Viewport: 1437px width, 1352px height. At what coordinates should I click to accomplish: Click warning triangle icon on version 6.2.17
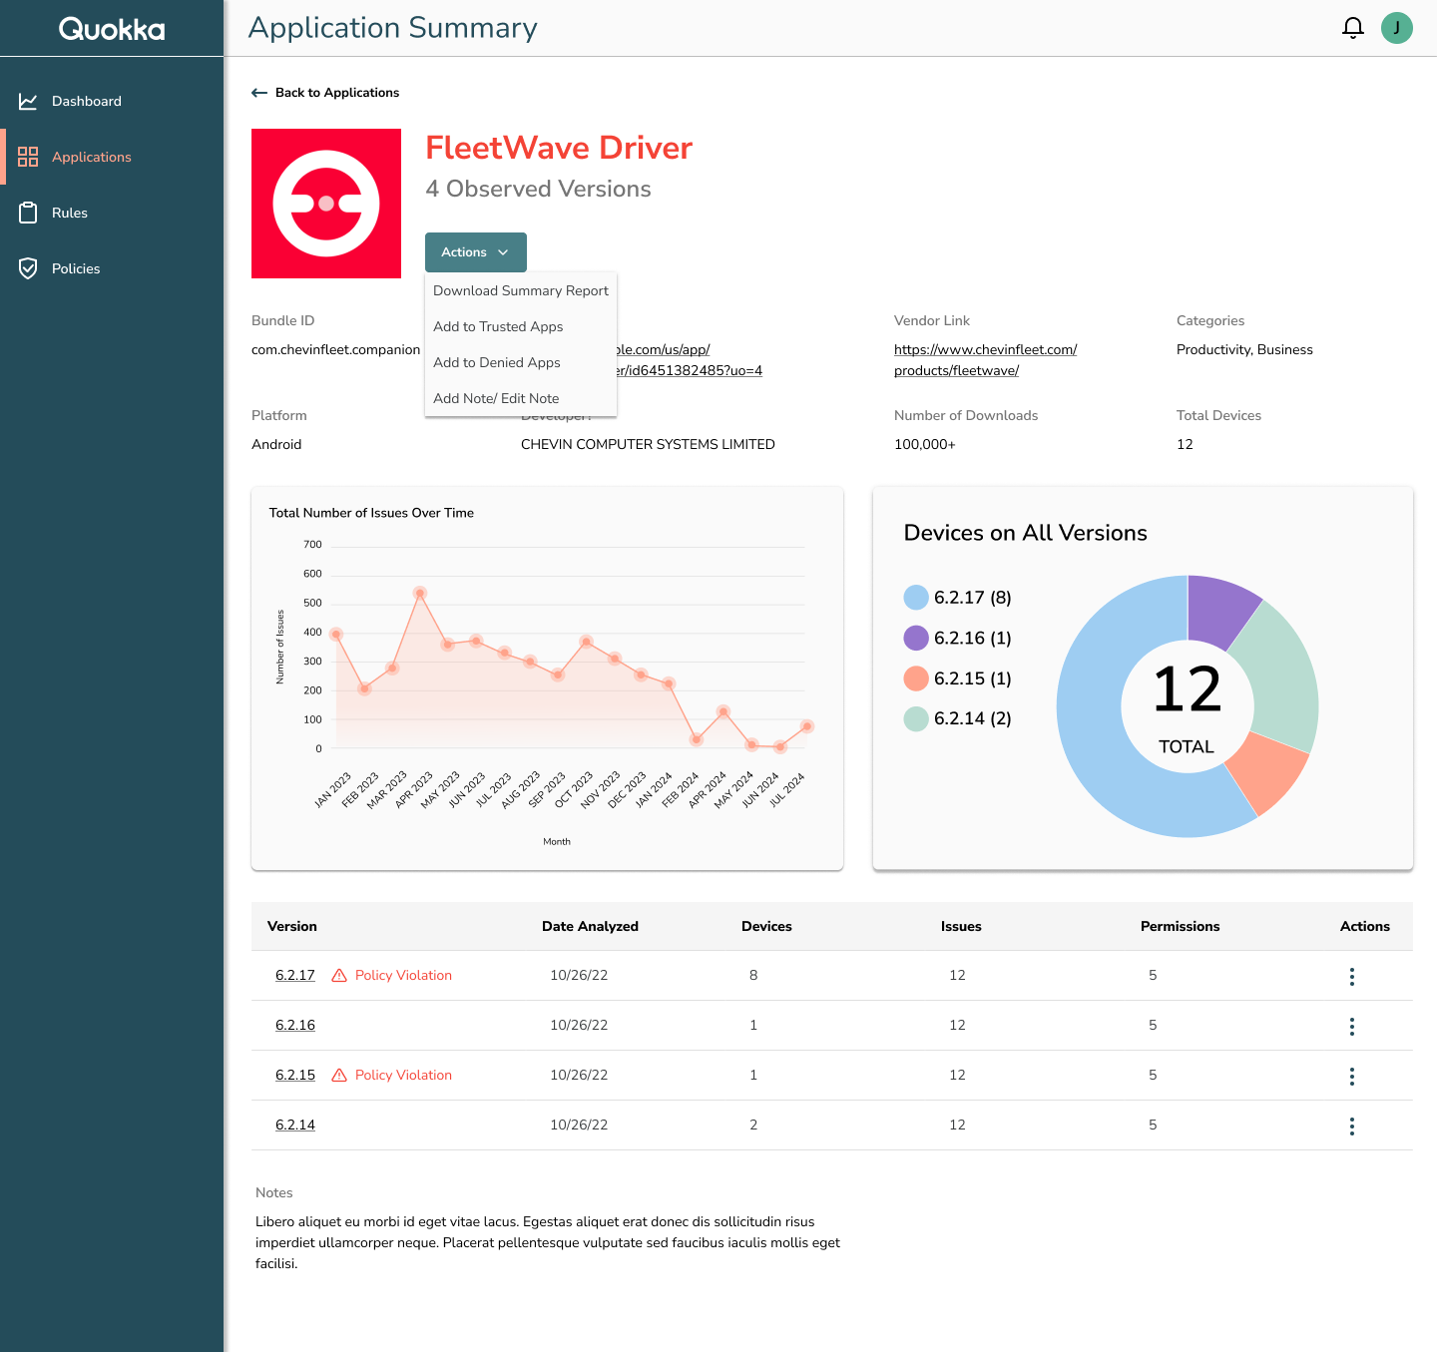(x=339, y=975)
